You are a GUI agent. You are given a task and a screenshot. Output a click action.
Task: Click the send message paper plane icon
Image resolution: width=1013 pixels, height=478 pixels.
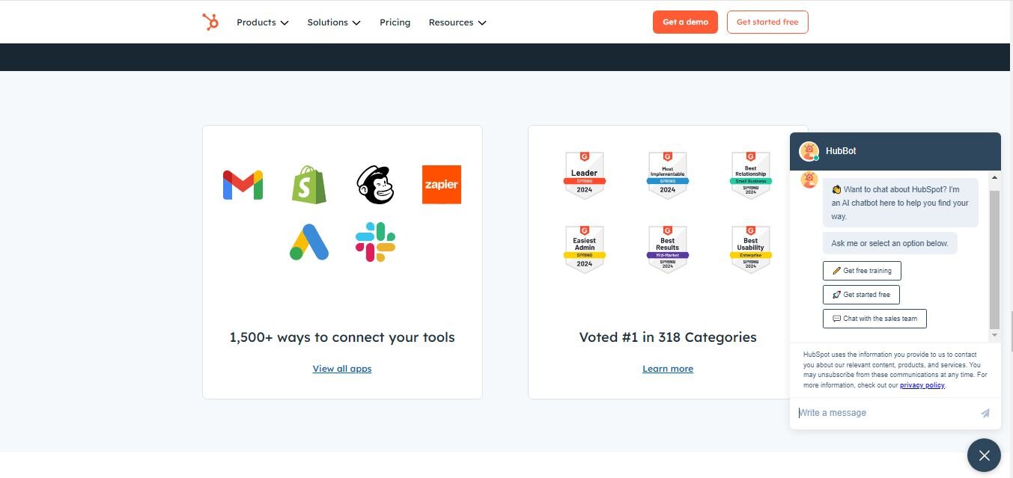click(x=985, y=413)
